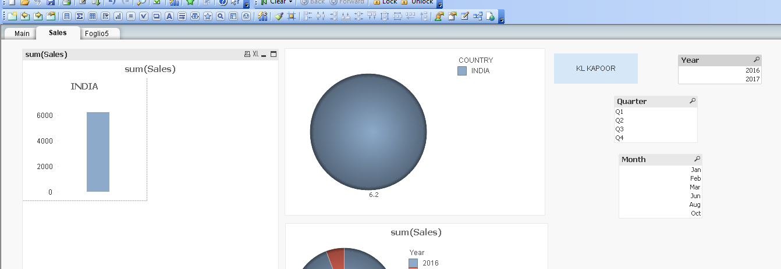The image size is (781, 269).
Task: Select Feb in Month list box
Action: click(x=661, y=178)
